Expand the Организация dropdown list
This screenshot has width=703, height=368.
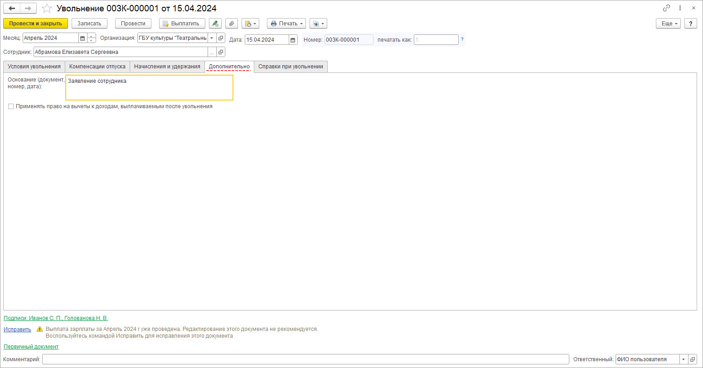click(x=212, y=38)
